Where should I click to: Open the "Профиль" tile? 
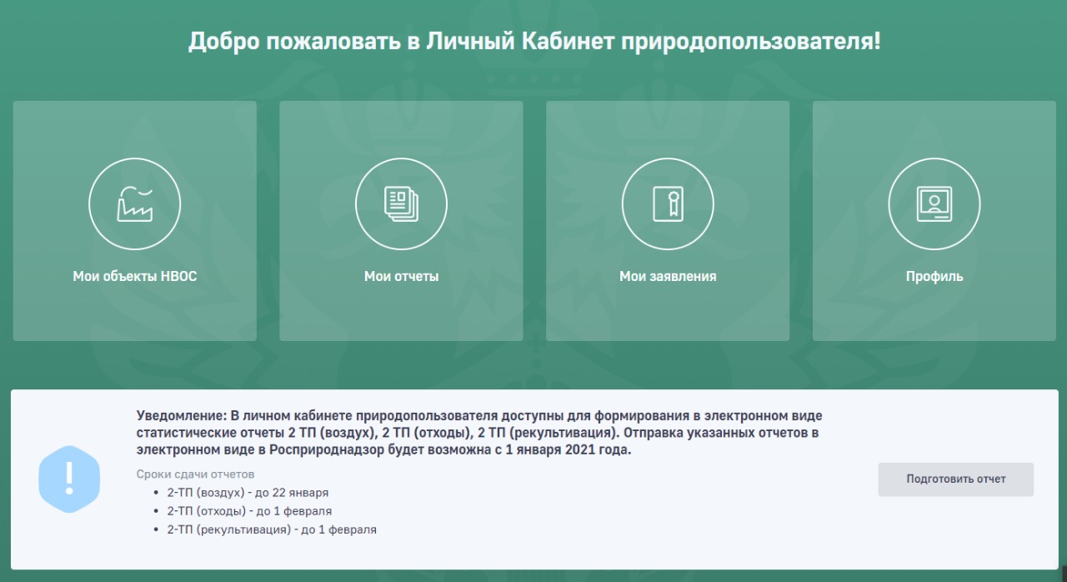[934, 220]
